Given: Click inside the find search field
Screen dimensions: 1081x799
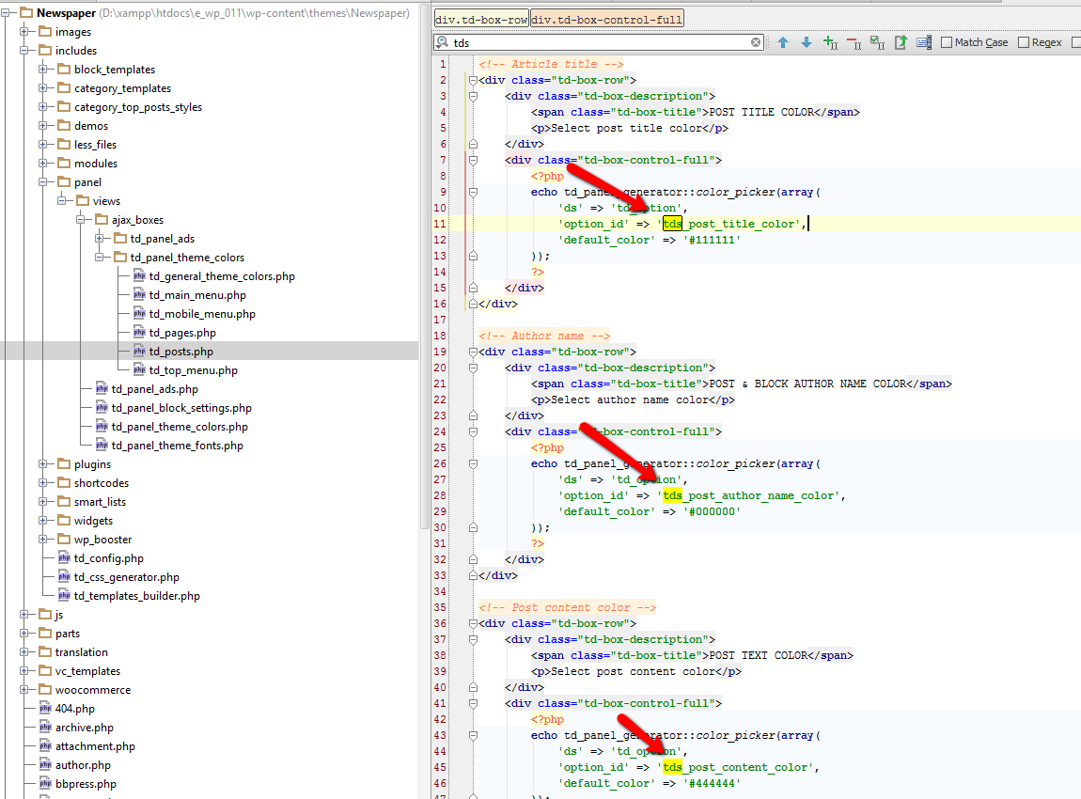Looking at the screenshot, I should pos(600,42).
